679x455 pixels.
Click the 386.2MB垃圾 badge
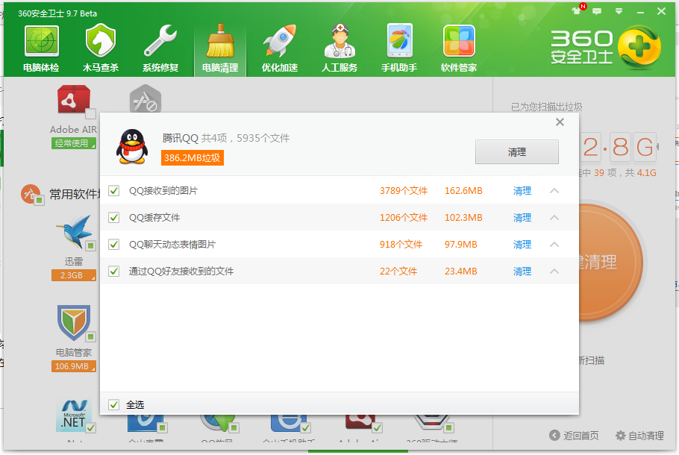click(193, 157)
